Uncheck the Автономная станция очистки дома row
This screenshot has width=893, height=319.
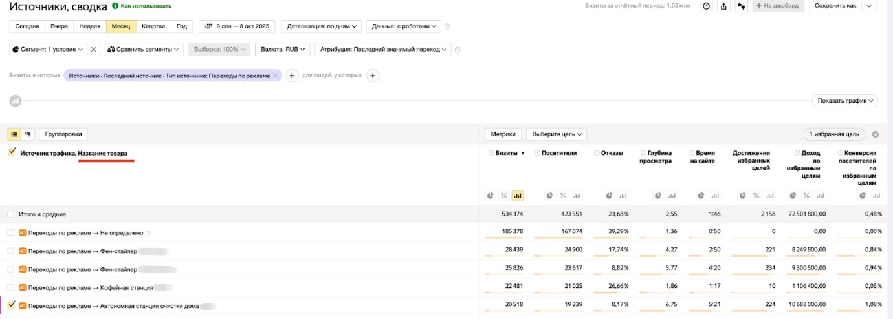click(11, 305)
